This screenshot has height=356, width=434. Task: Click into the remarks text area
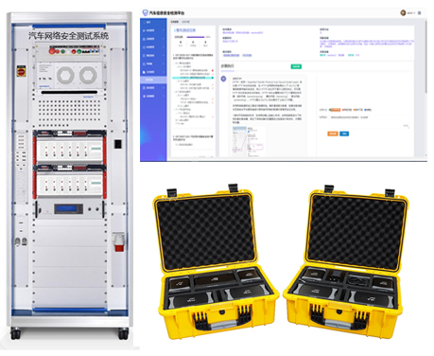point(370,121)
